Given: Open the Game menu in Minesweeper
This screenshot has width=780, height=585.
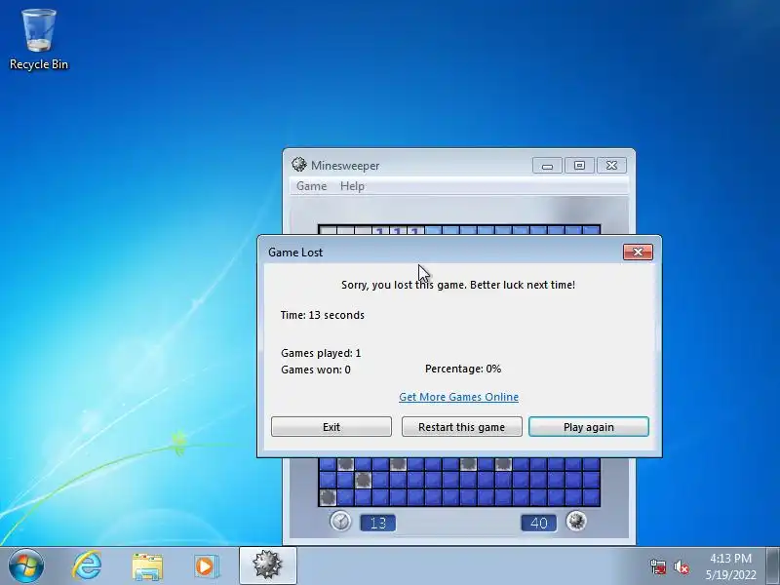Looking at the screenshot, I should (311, 186).
